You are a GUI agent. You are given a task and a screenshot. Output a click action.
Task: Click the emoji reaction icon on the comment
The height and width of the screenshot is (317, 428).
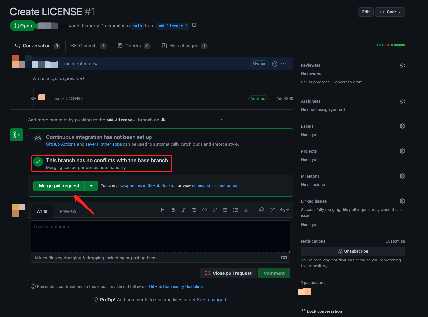[x=275, y=64]
